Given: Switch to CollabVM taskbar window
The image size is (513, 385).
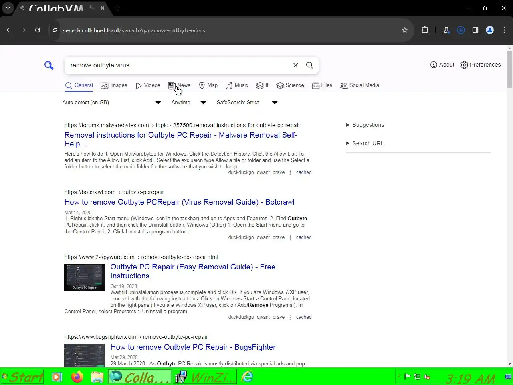Looking at the screenshot, I should click(x=139, y=377).
